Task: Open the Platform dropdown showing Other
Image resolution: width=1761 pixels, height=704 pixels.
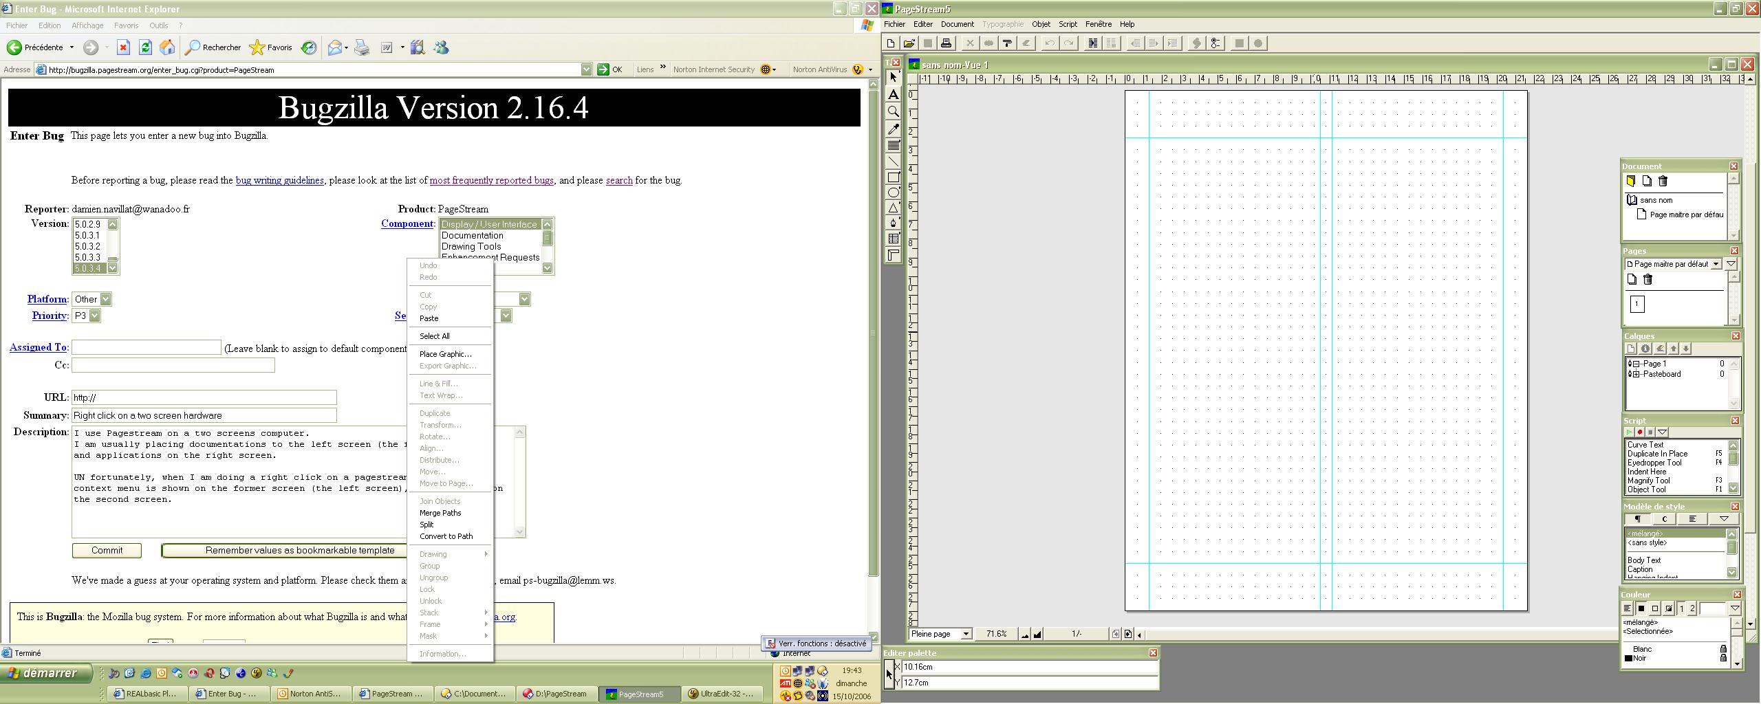Action: [x=105, y=299]
